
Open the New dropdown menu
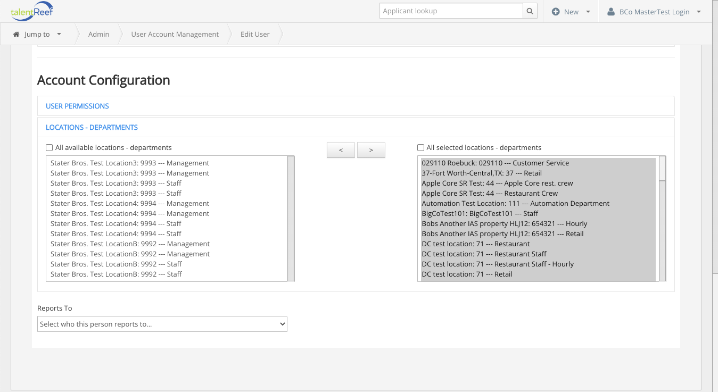(x=572, y=12)
